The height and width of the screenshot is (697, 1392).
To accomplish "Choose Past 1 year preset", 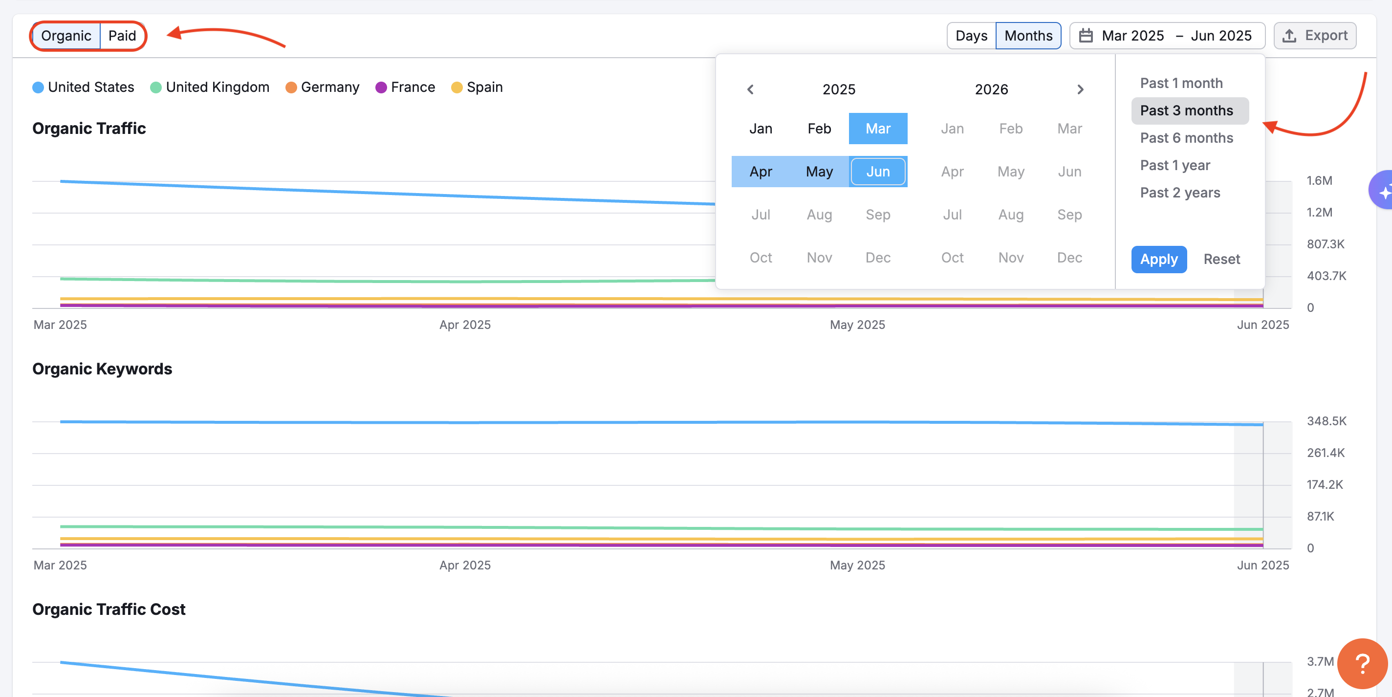I will pos(1175,165).
